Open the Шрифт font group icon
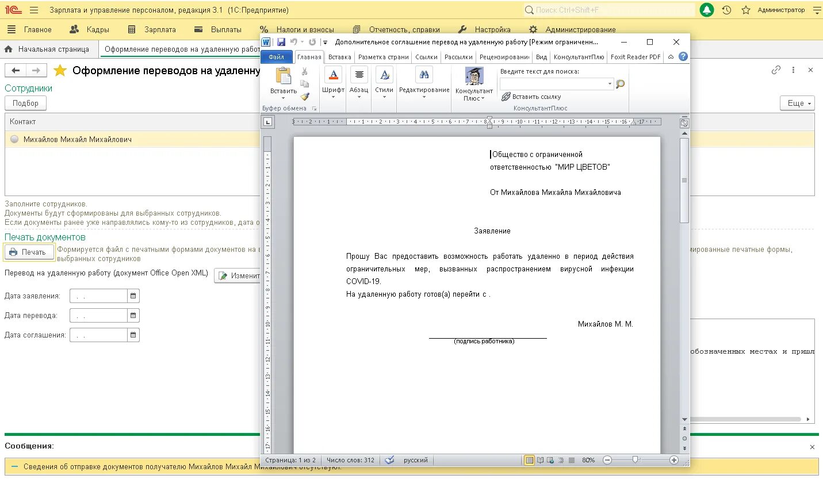Image resolution: width=823 pixels, height=479 pixels. point(333,75)
